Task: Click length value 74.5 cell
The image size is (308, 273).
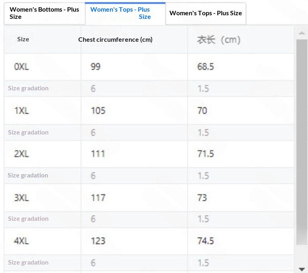Action: pyautogui.click(x=205, y=241)
